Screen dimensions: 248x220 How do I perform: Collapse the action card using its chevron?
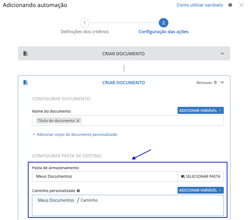coord(222,82)
